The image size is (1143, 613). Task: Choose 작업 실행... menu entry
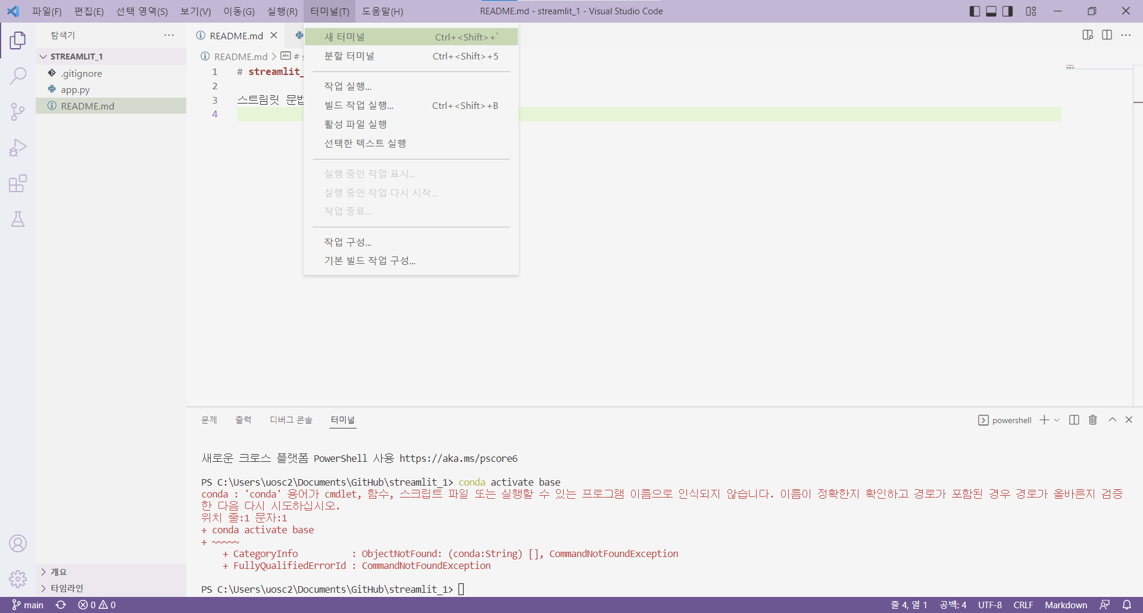pyautogui.click(x=411, y=86)
